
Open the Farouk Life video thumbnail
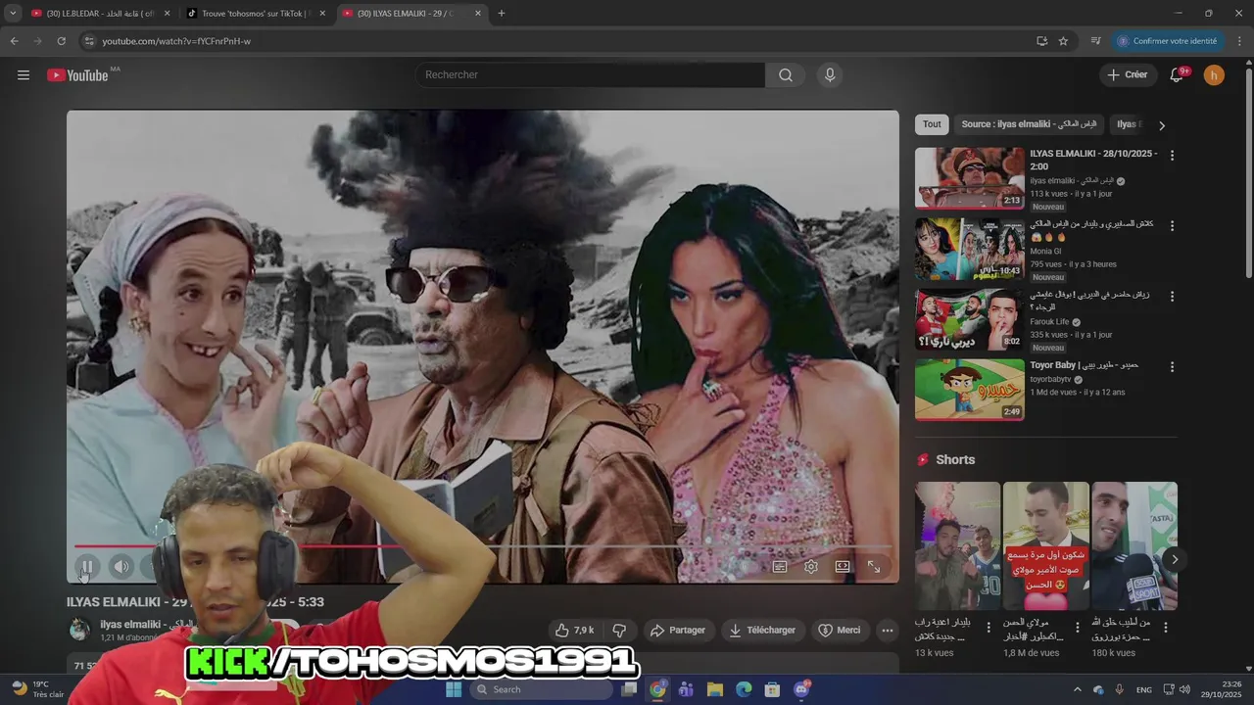click(970, 319)
